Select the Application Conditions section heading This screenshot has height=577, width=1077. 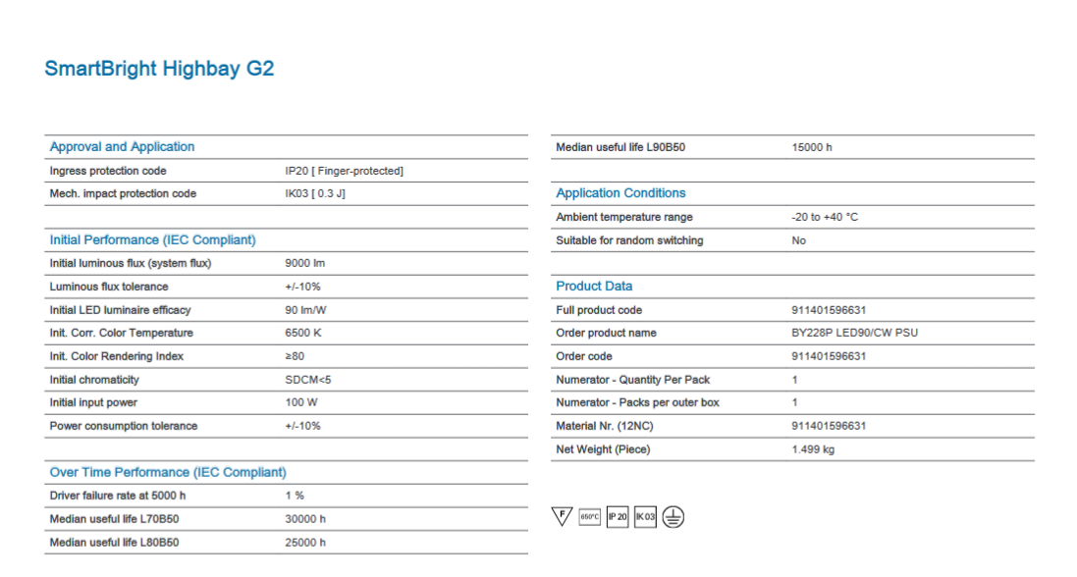coord(620,193)
